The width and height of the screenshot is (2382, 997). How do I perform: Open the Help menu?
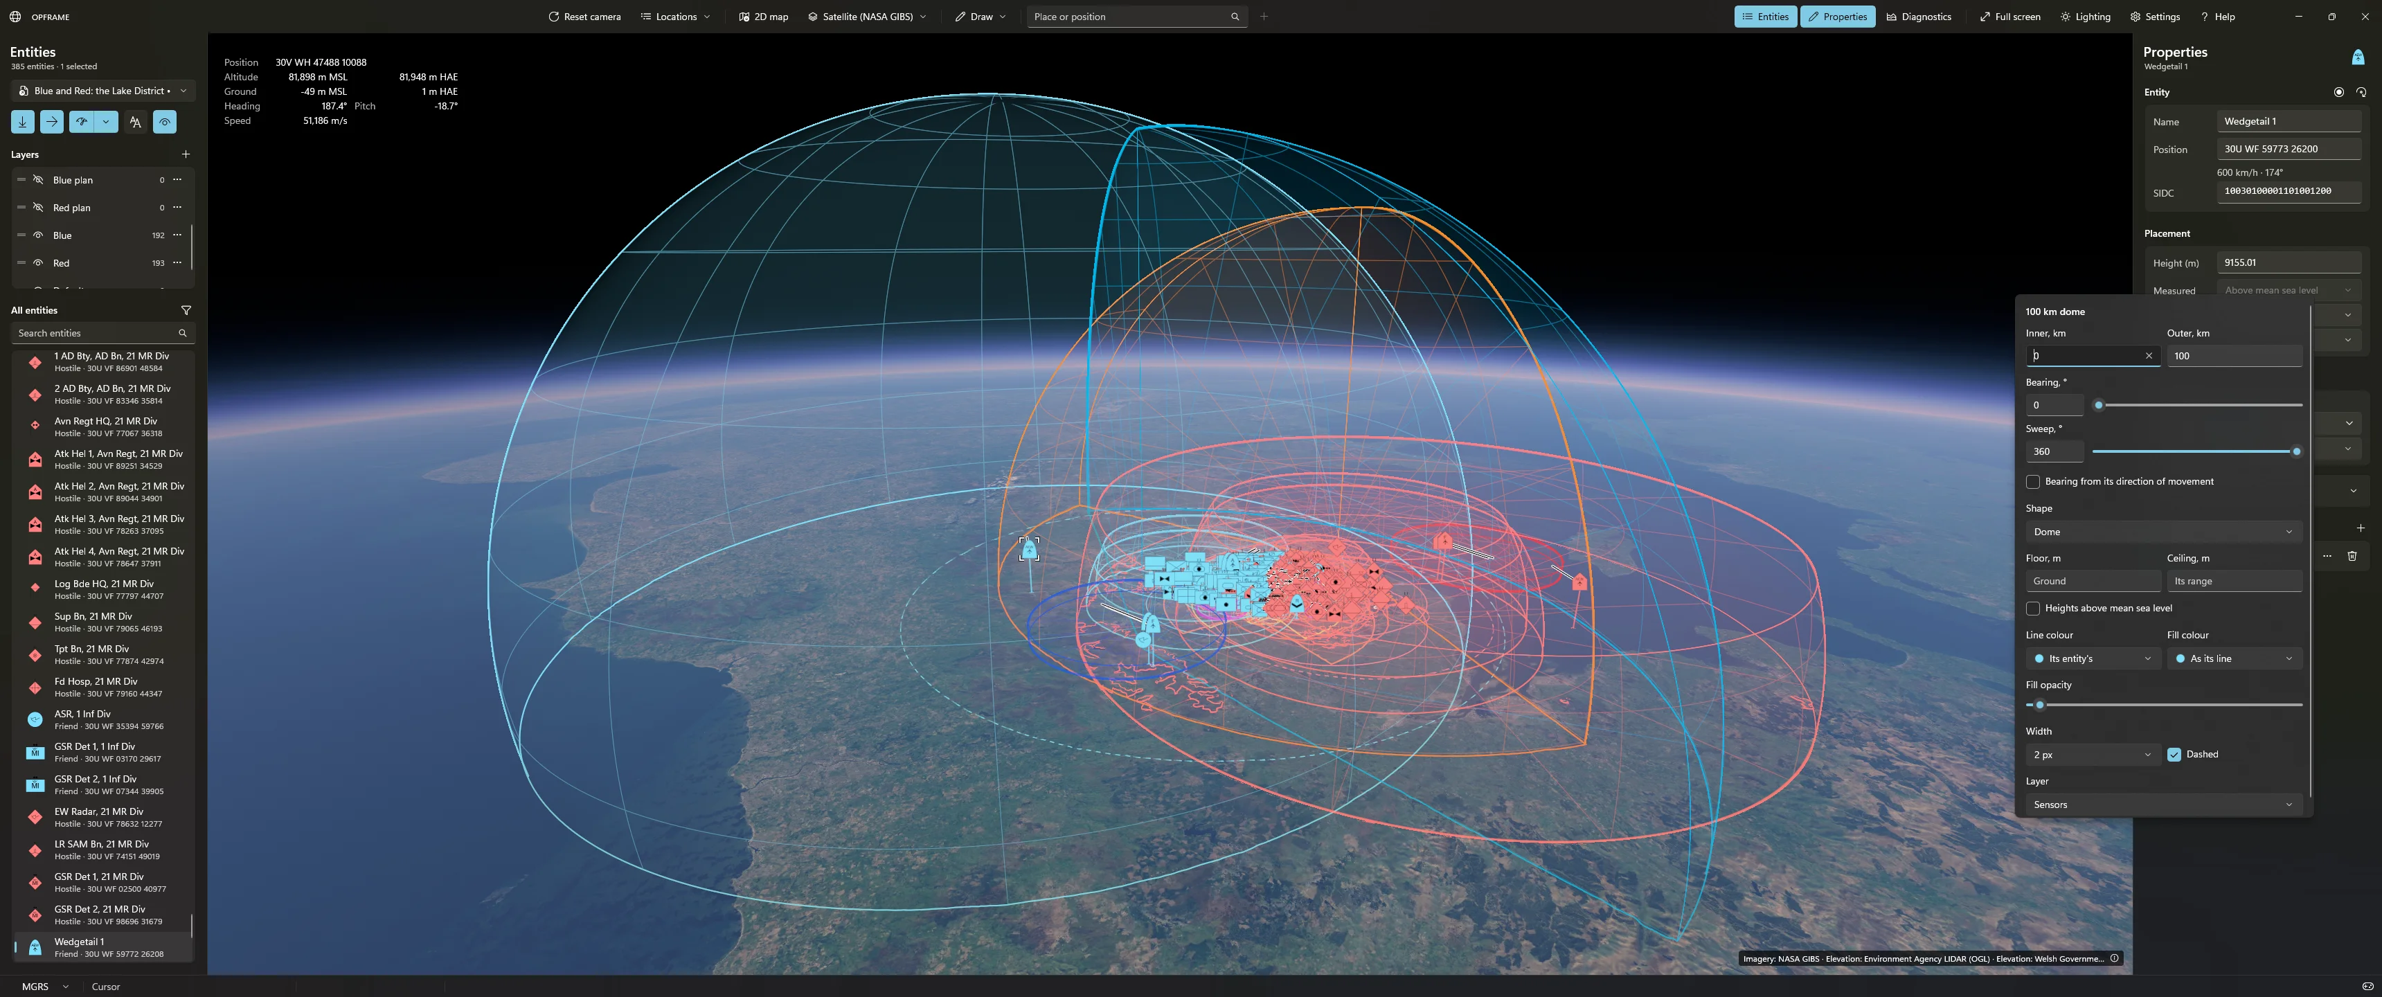coord(2217,17)
